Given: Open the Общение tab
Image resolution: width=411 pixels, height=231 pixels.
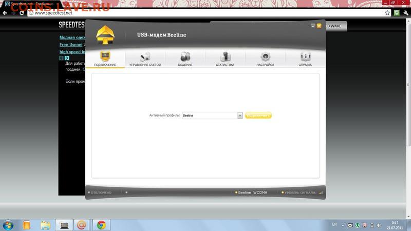Looking at the screenshot, I should coord(185,59).
